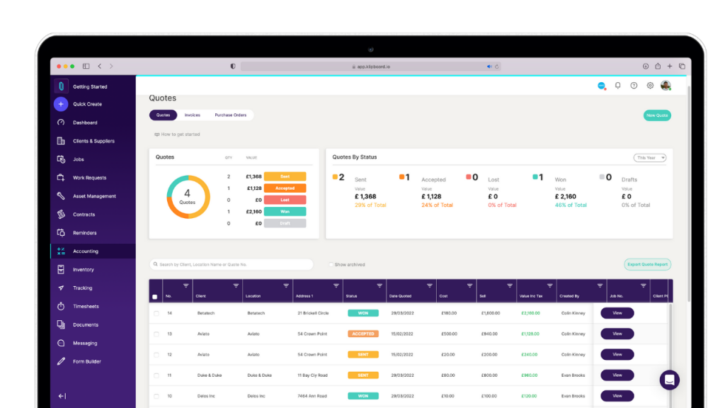
Task: Switch to the Invoices tab
Action: pyautogui.click(x=193, y=115)
